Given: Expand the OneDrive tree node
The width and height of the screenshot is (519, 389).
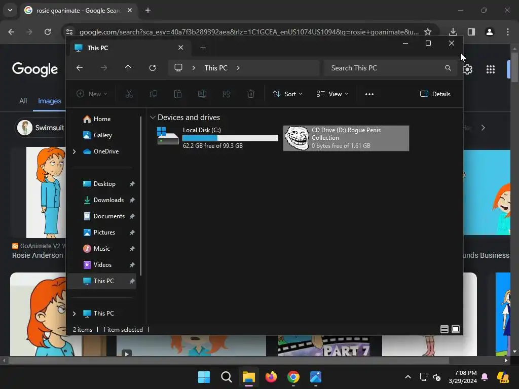Looking at the screenshot, I should tap(74, 151).
